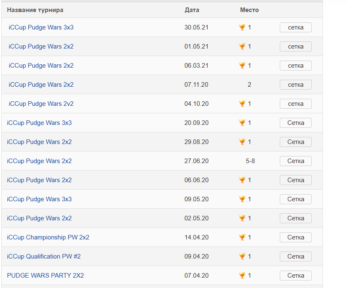Image resolution: width=347 pixels, height=288 pixels.
Task: Open PUDGE WARS PARTY 2X2 link
Action: click(x=45, y=276)
